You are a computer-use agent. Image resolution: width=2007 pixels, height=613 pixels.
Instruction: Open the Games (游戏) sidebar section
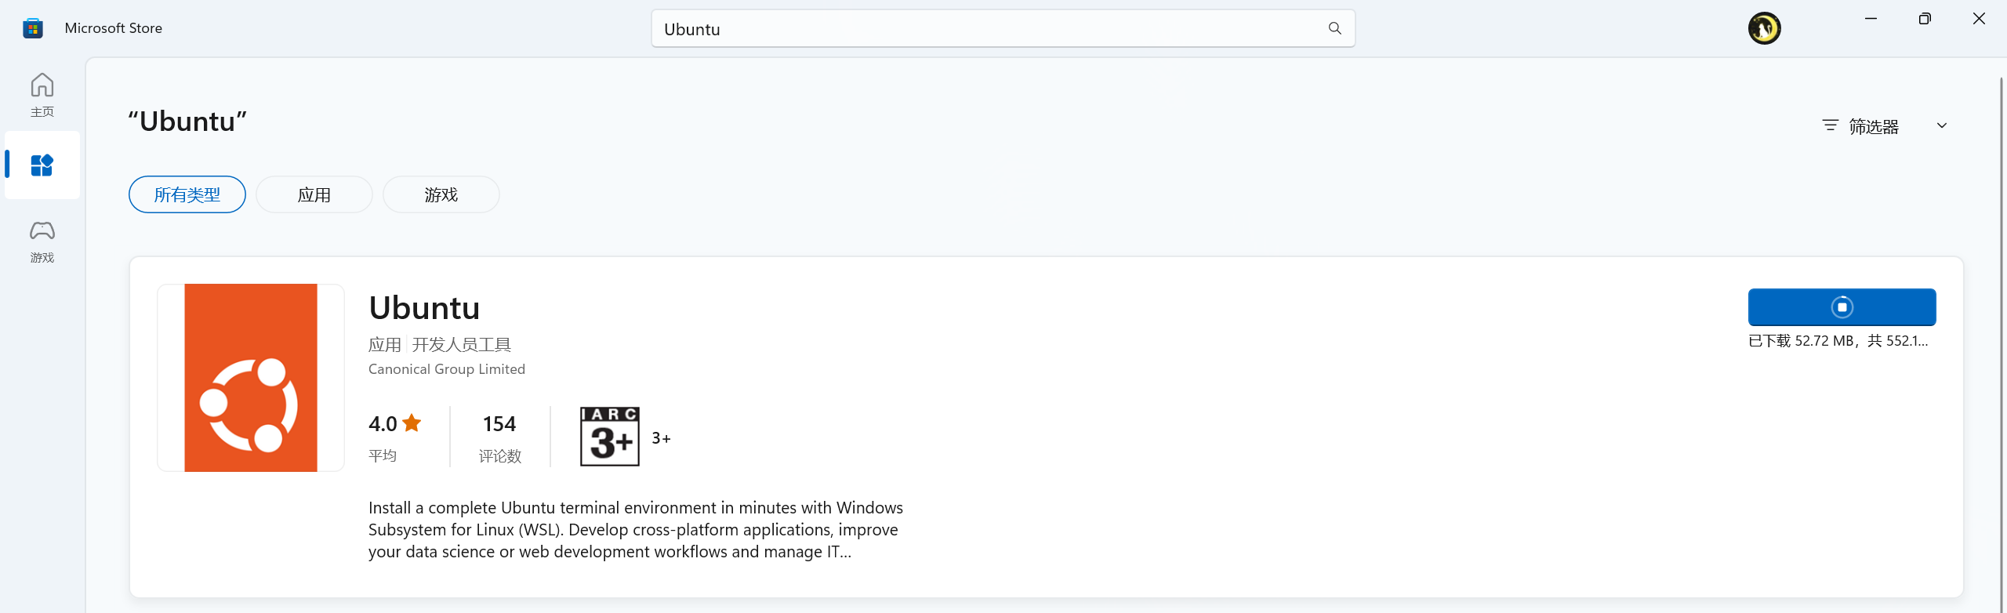[42, 241]
